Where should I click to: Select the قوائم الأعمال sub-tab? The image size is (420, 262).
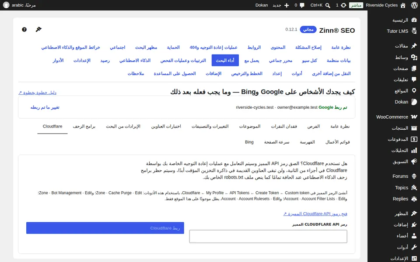coord(337,142)
